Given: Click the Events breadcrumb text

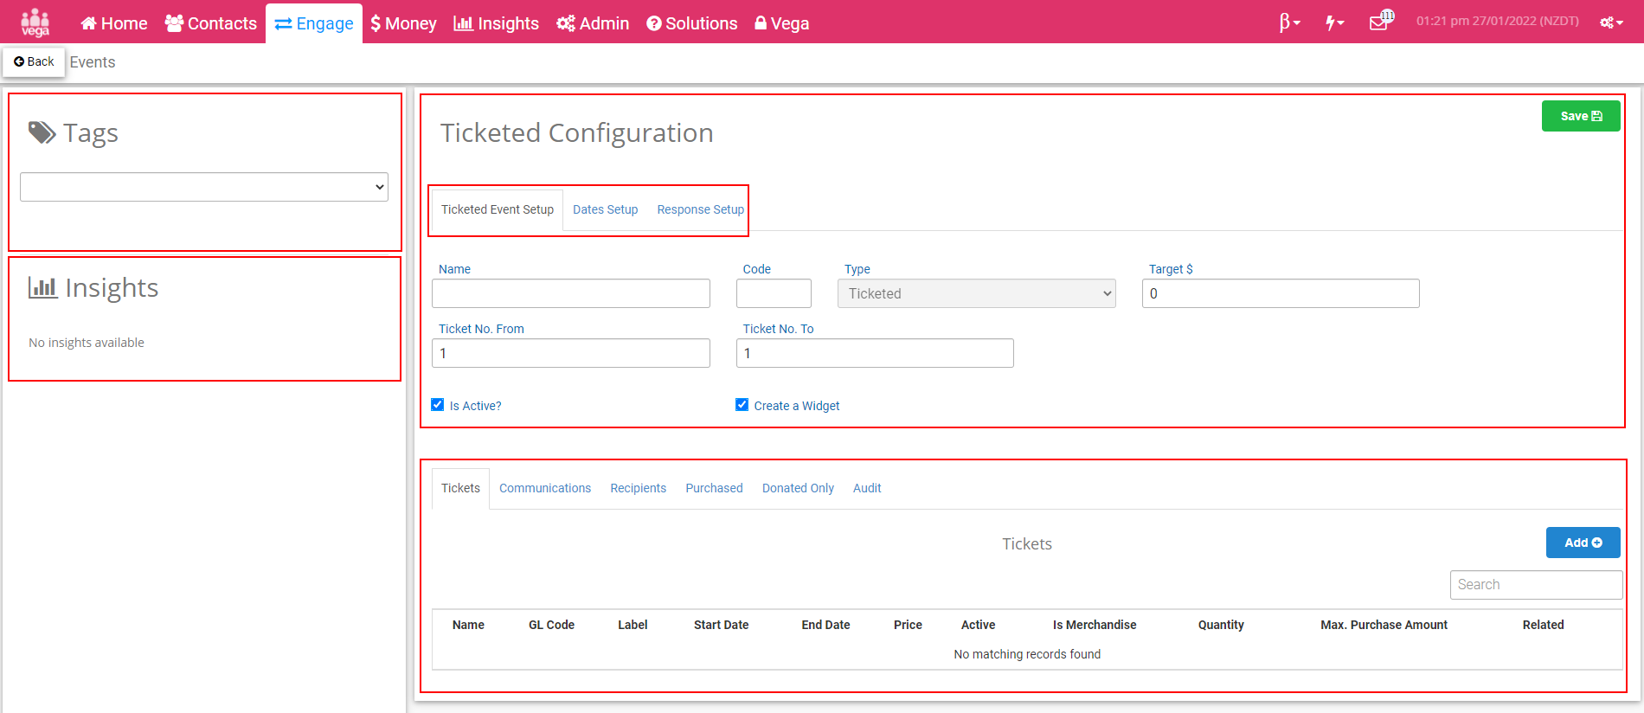Looking at the screenshot, I should [93, 62].
